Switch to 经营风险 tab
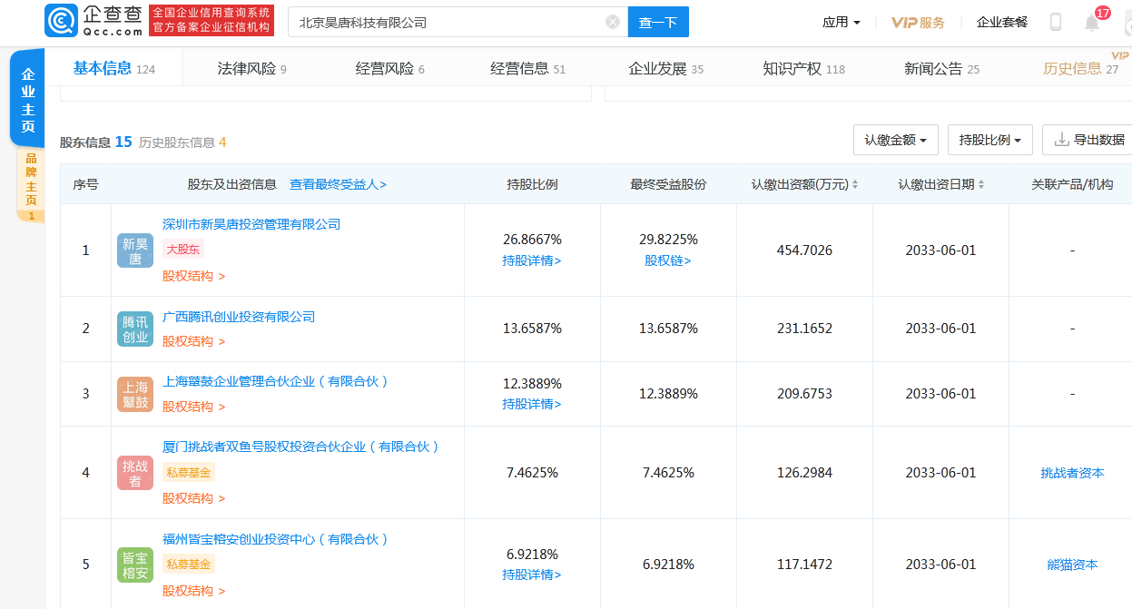Screen dimensions: 1132x609 pyautogui.click(x=390, y=68)
